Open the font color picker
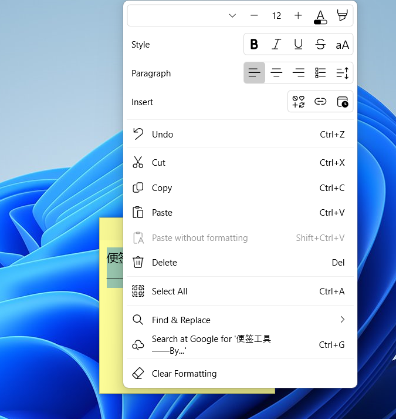The height and width of the screenshot is (419, 396). [320, 16]
